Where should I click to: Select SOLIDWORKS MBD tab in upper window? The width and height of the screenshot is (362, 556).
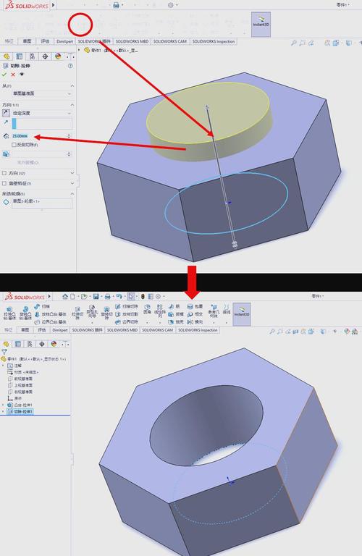[x=132, y=41]
